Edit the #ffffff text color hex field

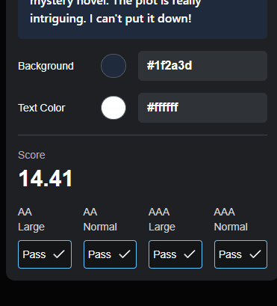[x=202, y=108]
